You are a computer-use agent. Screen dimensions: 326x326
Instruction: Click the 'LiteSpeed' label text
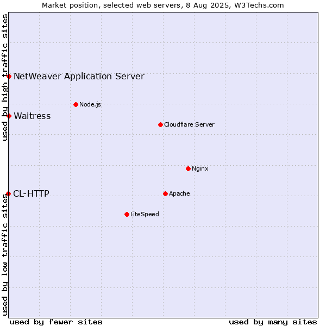tap(145, 214)
